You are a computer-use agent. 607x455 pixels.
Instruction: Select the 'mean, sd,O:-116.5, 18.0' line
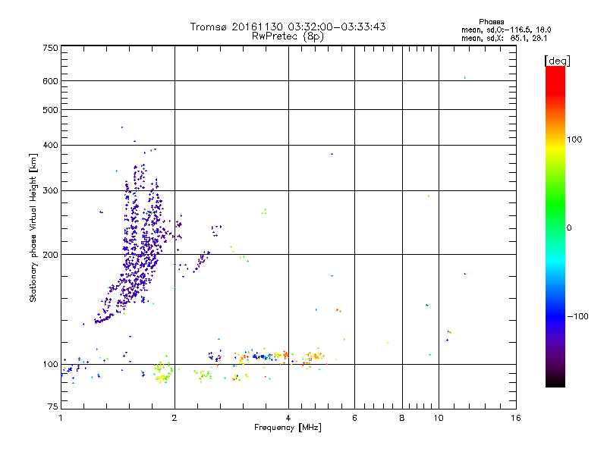[506, 30]
